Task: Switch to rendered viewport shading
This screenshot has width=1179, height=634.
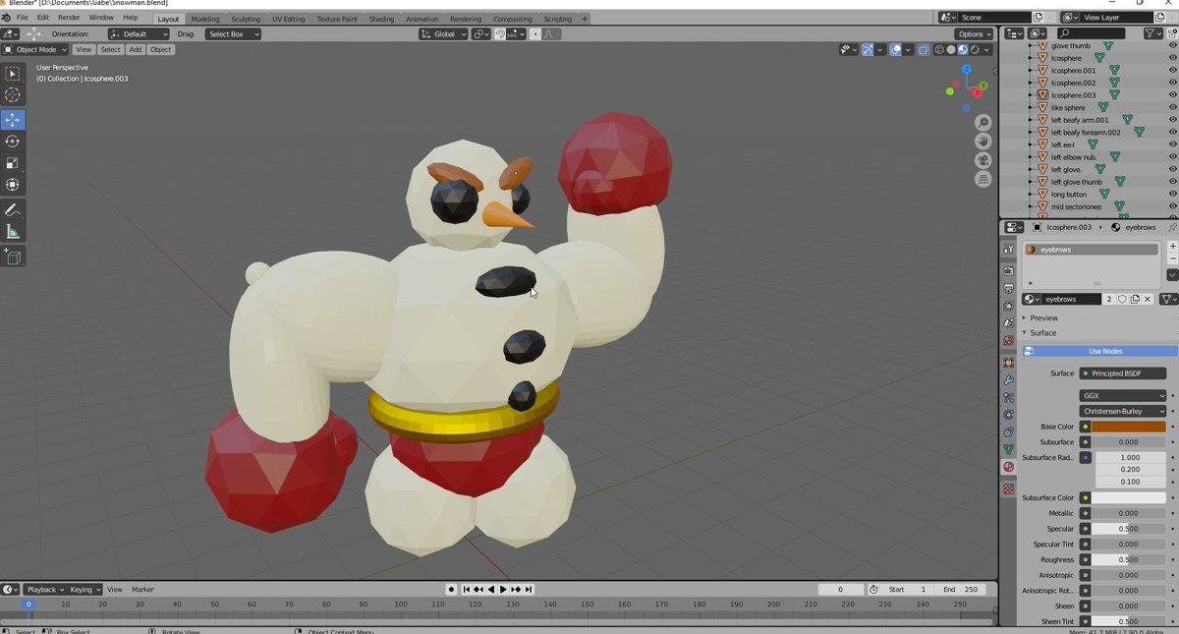Action: click(975, 49)
